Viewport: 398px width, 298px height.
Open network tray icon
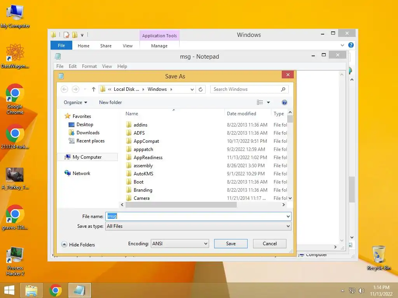(x=352, y=290)
